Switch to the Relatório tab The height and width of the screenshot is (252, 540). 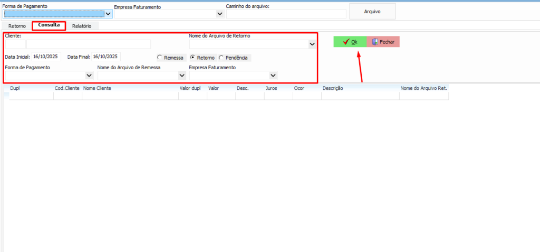82,25
